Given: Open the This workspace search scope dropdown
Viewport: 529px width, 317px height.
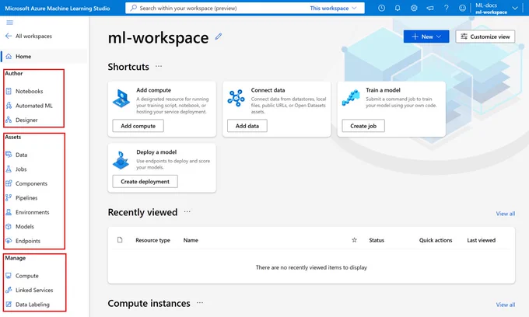Looking at the screenshot, I should click(333, 8).
